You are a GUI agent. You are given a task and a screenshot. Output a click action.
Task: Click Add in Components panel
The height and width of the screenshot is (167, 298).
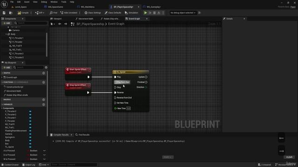[x=7, y=23]
